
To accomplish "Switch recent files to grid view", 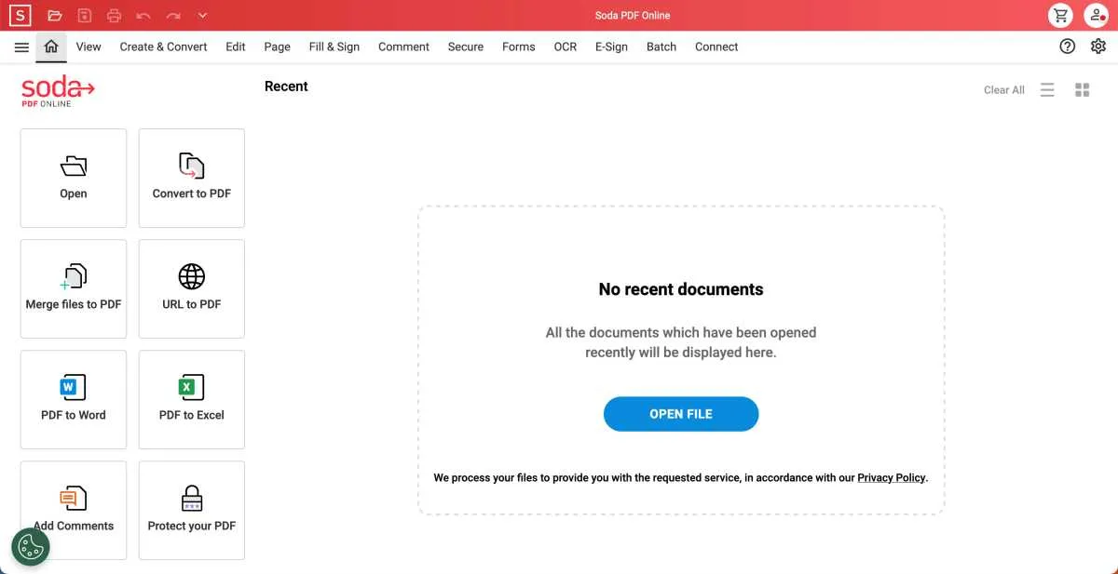I will pyautogui.click(x=1083, y=90).
